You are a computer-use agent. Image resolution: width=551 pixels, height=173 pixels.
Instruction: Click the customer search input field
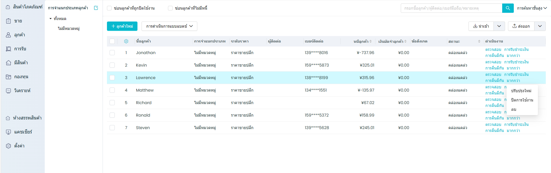(x=451, y=8)
